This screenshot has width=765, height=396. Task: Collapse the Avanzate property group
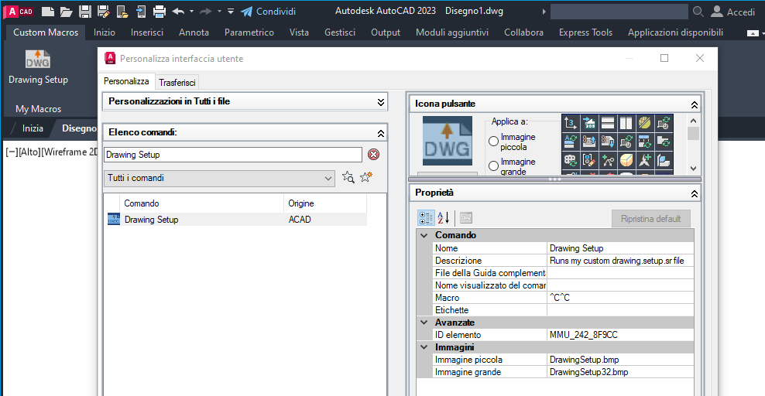pyautogui.click(x=424, y=323)
